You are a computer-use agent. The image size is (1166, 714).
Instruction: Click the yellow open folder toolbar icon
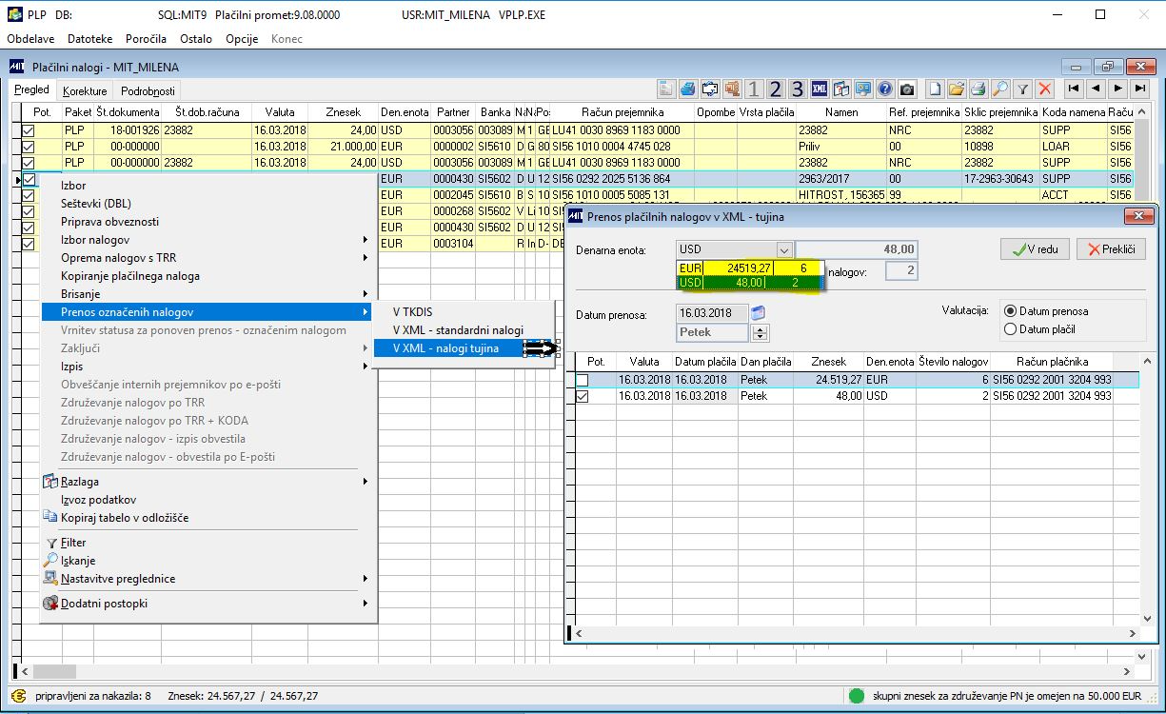(x=956, y=89)
